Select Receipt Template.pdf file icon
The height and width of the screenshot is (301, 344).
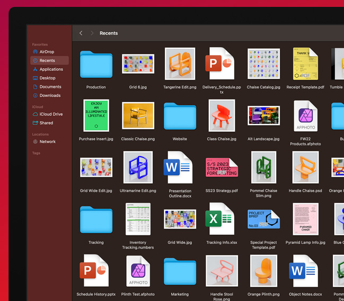pos(305,64)
